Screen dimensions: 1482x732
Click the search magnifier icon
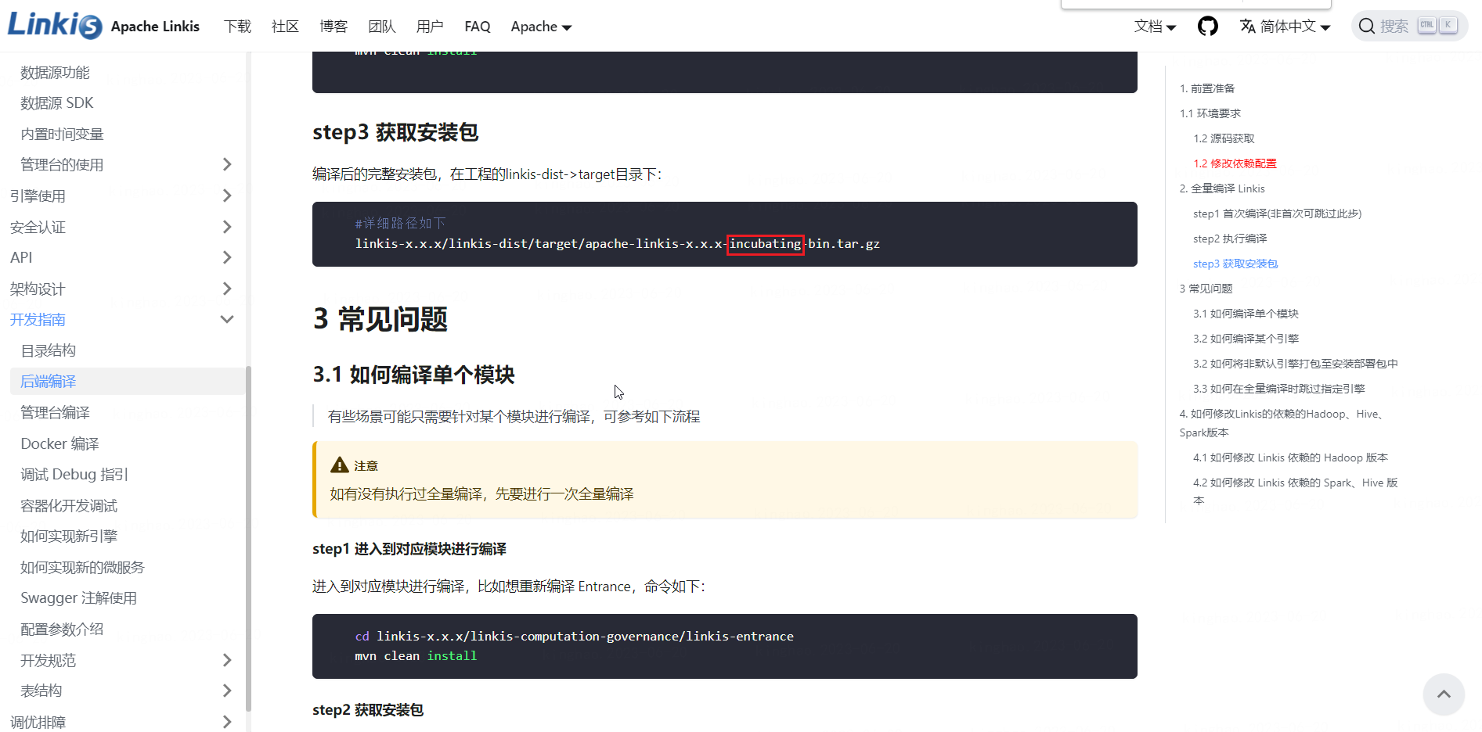coord(1367,27)
